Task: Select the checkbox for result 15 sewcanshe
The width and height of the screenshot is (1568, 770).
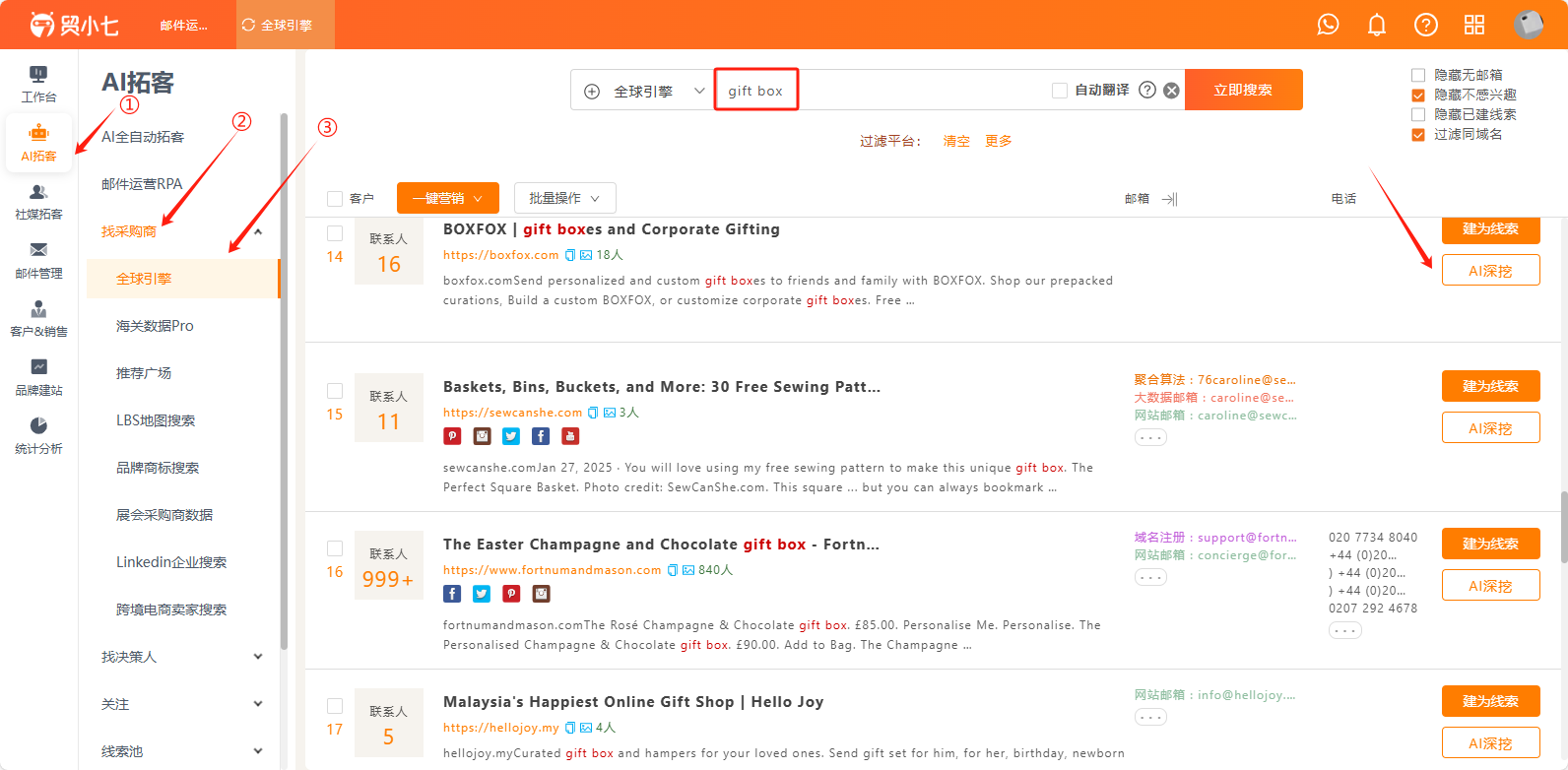Action: coord(335,391)
